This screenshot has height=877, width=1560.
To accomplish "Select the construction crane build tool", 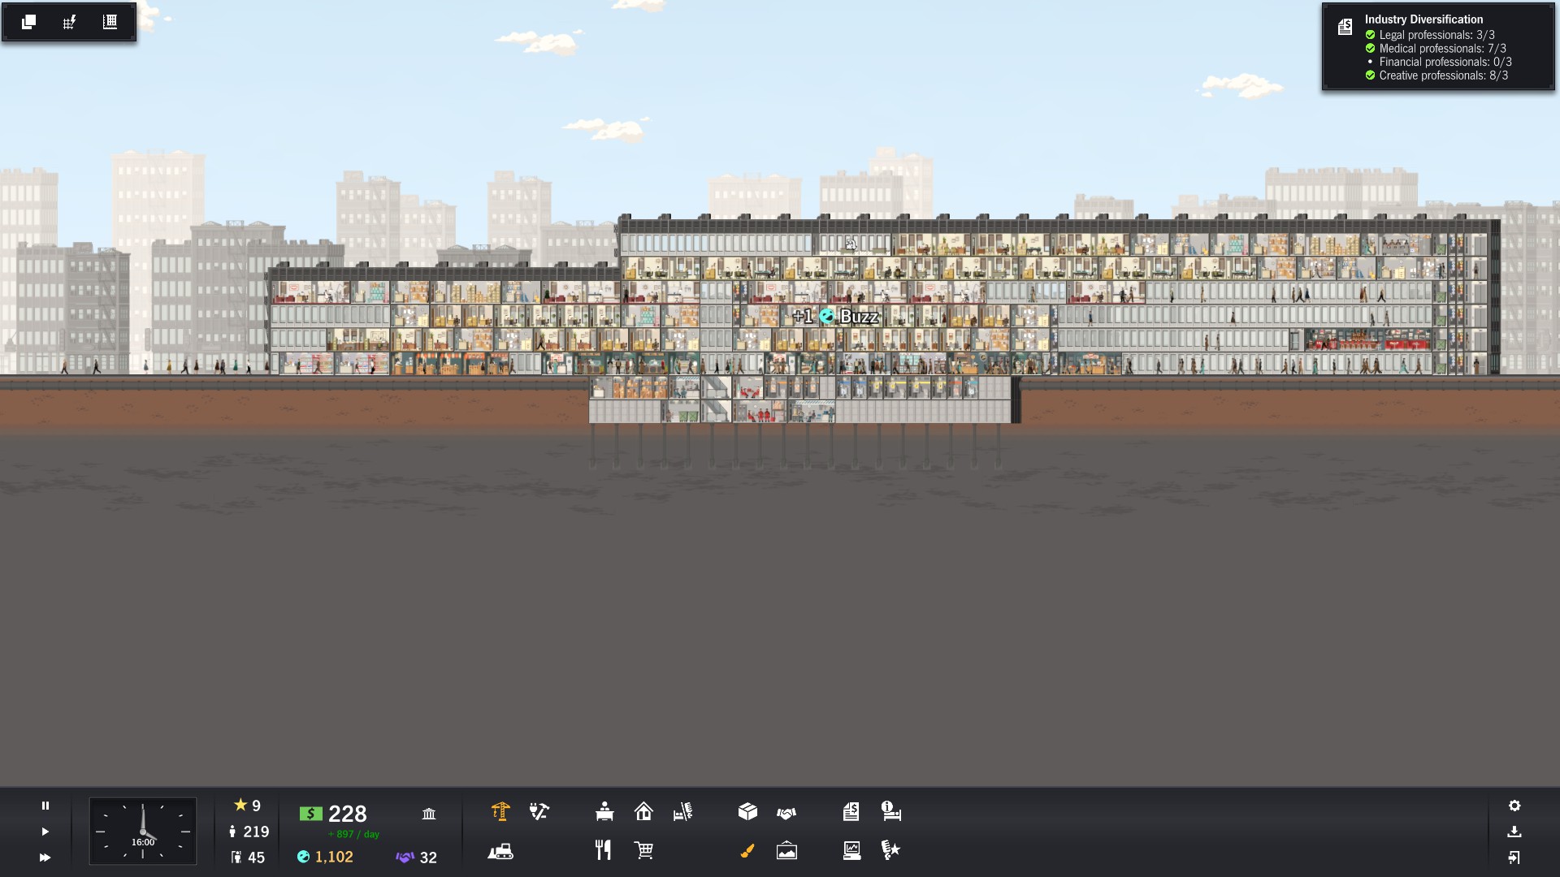I will (x=500, y=811).
